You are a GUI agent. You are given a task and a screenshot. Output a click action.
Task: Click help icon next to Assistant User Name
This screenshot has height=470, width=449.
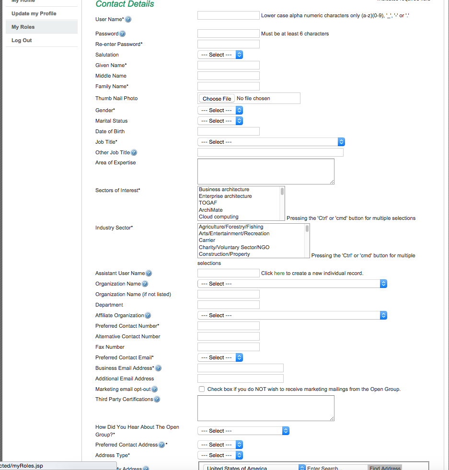149,274
